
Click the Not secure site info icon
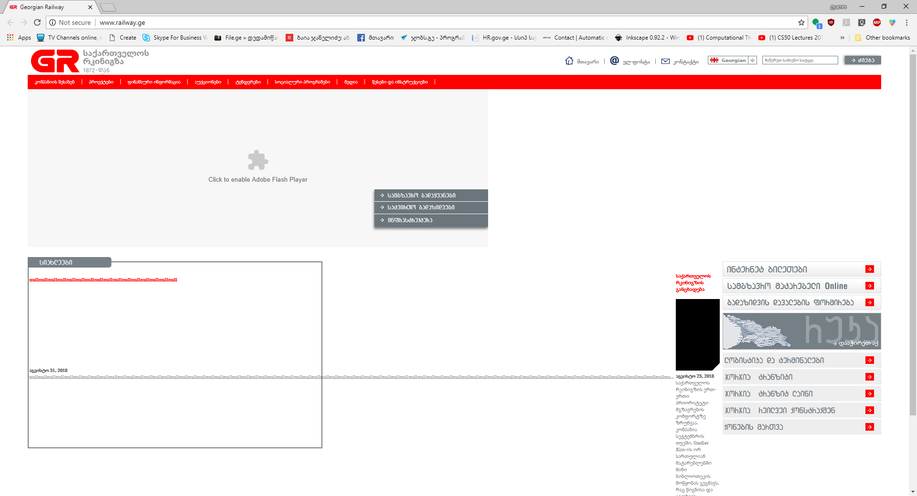[53, 22]
